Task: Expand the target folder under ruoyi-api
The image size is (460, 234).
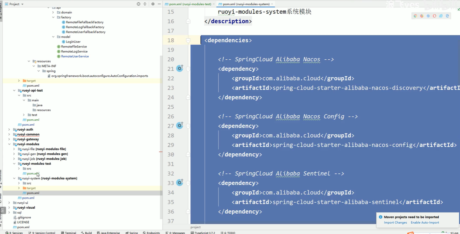Action: click(19, 81)
